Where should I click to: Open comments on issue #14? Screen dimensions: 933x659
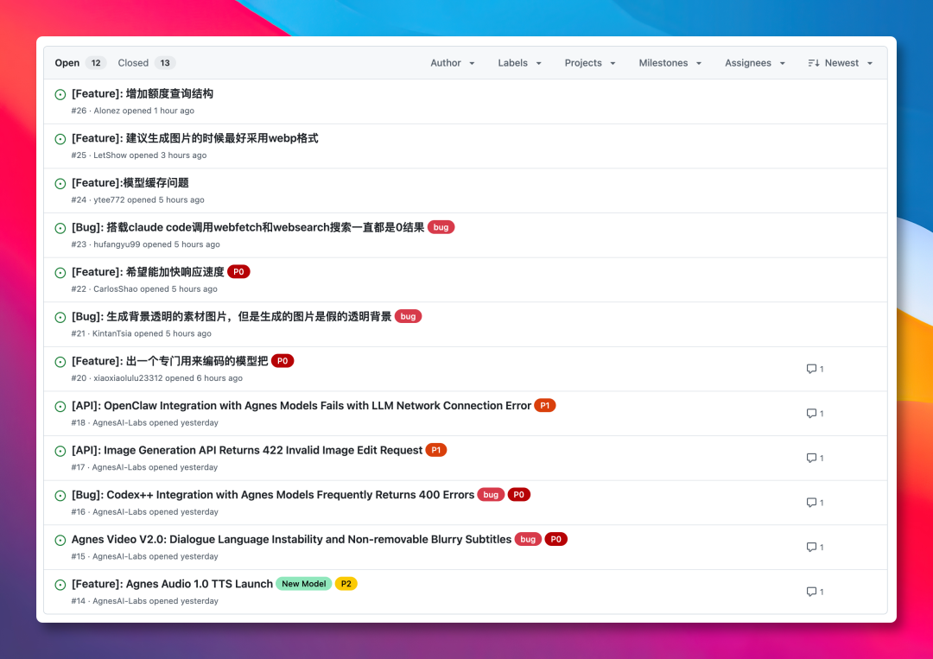click(815, 592)
